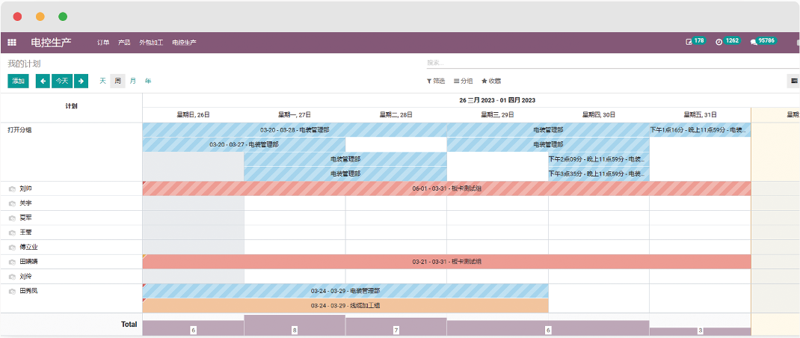Open the activities clock showing 1262
Image resolution: width=800 pixels, height=338 pixels.
(727, 41)
